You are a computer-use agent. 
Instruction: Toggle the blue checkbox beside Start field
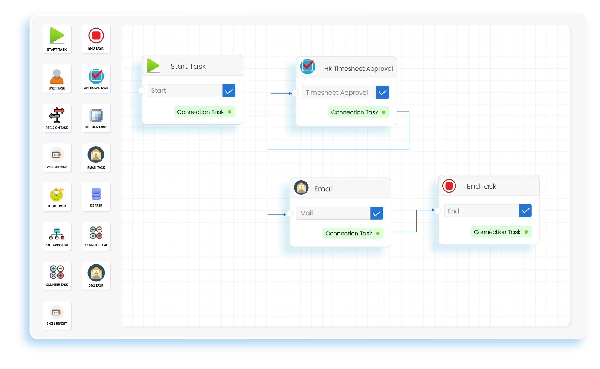(229, 91)
